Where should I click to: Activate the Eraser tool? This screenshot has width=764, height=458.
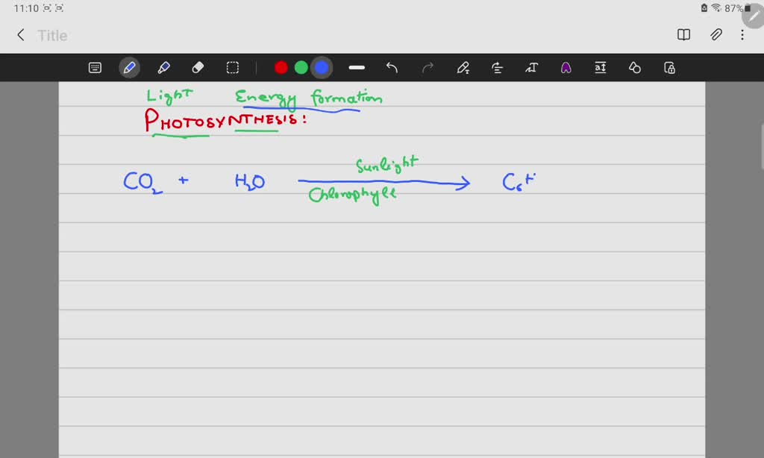tap(198, 67)
